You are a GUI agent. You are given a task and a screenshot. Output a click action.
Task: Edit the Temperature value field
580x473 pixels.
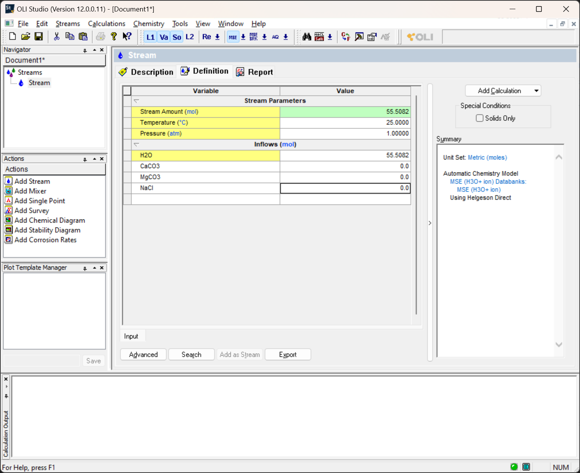[345, 123]
